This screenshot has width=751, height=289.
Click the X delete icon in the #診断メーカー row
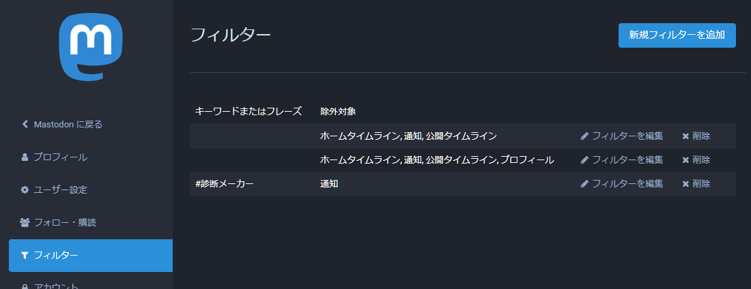pos(685,183)
